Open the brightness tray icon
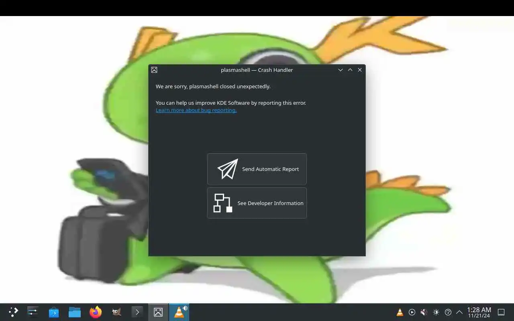 [436, 312]
